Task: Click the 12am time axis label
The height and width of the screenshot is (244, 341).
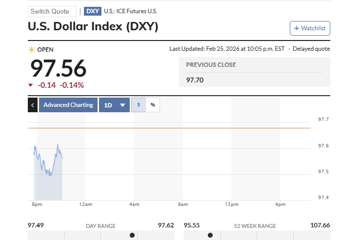Action: point(85,204)
